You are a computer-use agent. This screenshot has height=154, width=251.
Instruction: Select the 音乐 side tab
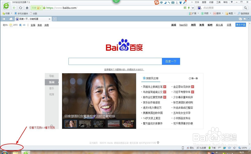[x=52, y=88]
